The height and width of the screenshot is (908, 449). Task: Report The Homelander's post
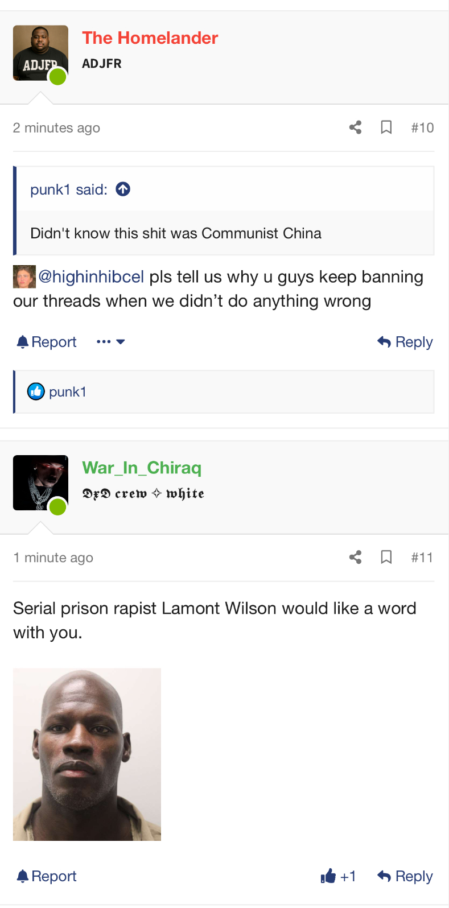coord(47,342)
